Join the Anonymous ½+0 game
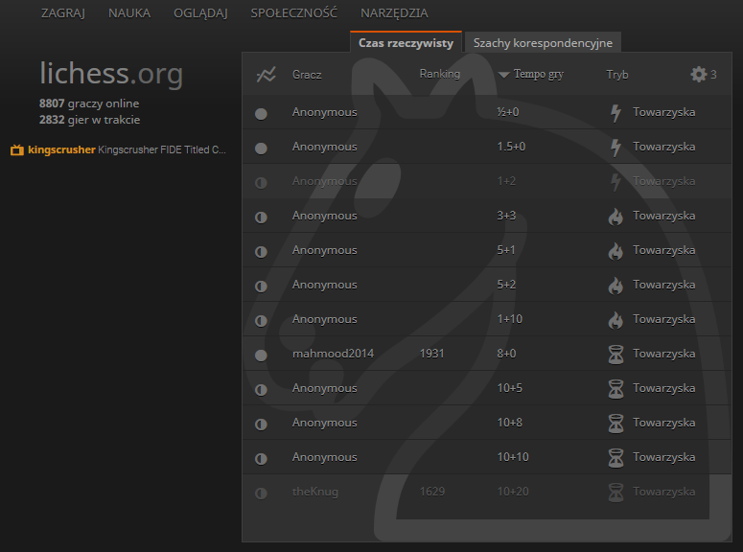 (487, 112)
